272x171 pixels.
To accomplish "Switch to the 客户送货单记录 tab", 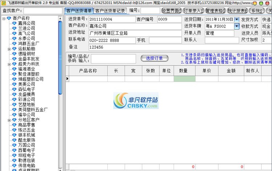I will [110, 11].
